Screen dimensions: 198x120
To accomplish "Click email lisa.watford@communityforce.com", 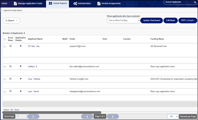I will 84,66.
